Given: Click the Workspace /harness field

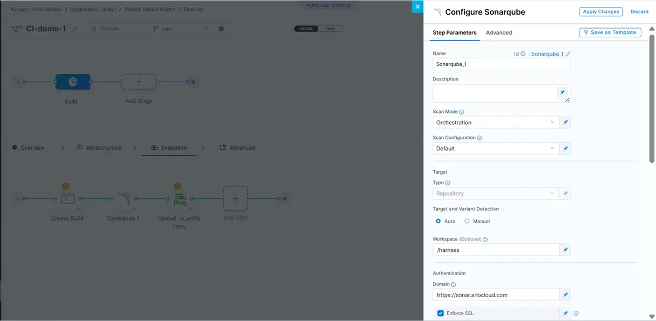Looking at the screenshot, I should click(x=496, y=250).
